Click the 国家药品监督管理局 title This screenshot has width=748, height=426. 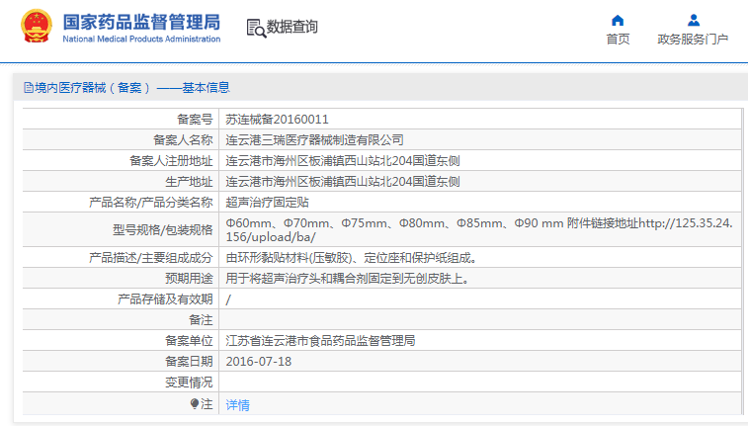[141, 22]
